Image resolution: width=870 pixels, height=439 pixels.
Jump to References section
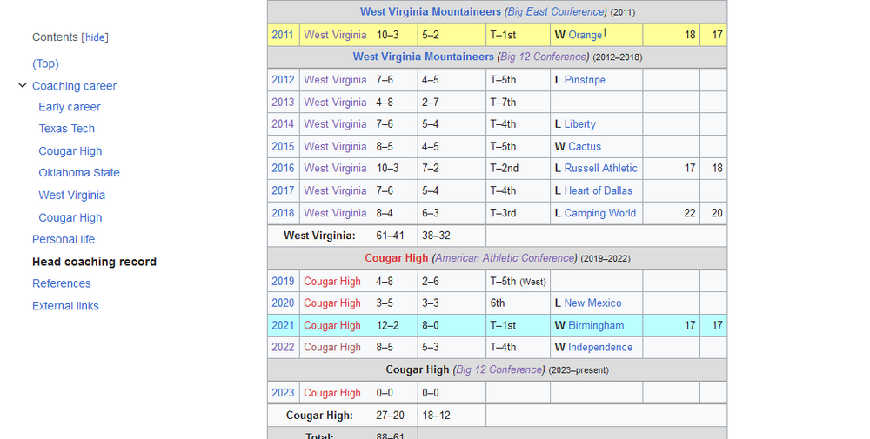pyautogui.click(x=61, y=283)
